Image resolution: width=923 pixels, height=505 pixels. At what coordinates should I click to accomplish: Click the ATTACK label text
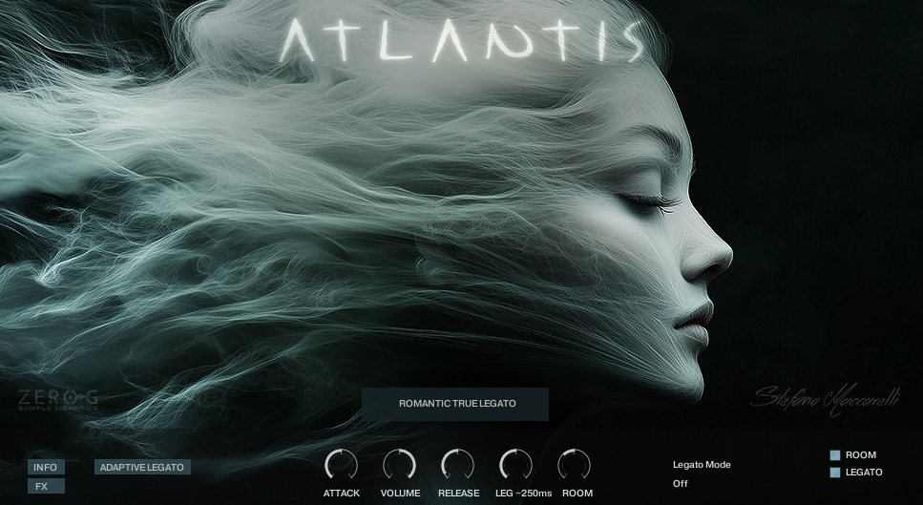[342, 494]
